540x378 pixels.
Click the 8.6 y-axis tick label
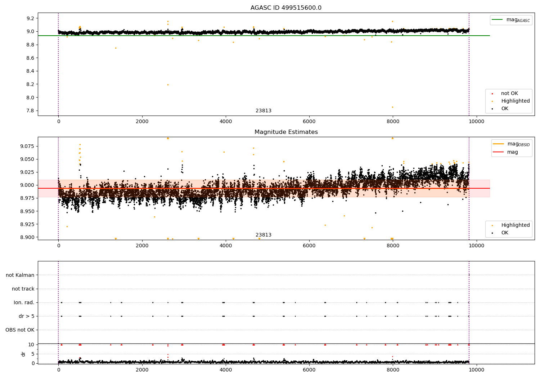(31, 58)
